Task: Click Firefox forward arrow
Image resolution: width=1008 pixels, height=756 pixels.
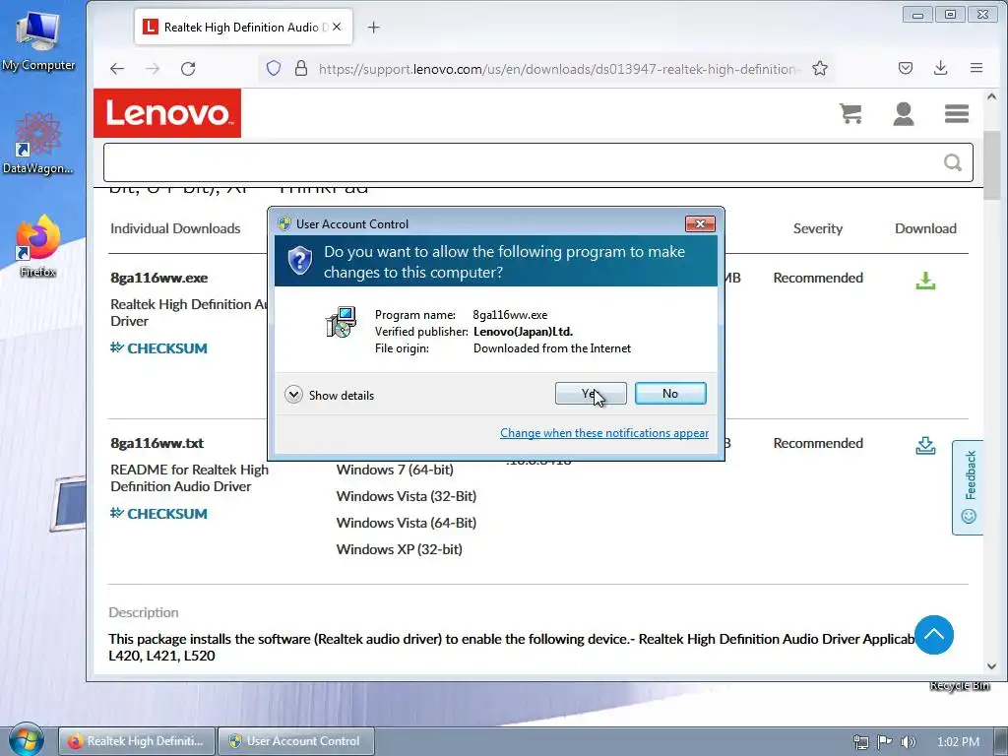Action: pos(153,69)
